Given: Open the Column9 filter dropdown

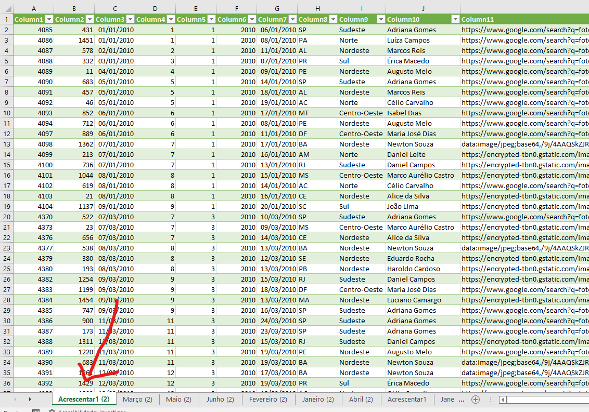Looking at the screenshot, I should click(x=380, y=19).
